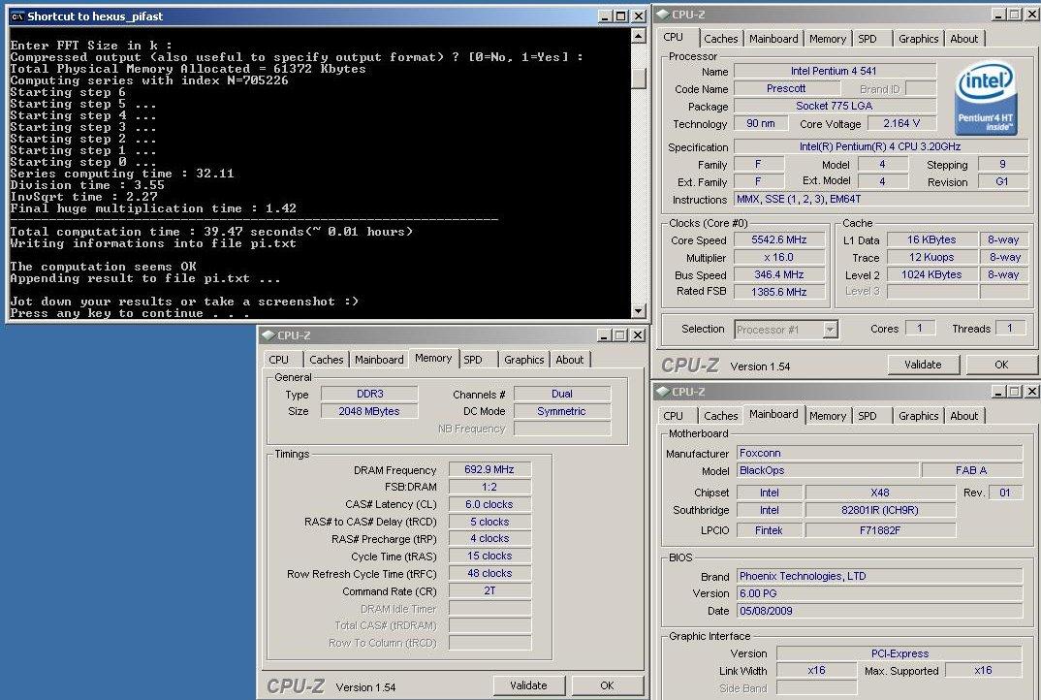Click the console scrollbar up arrow
This screenshot has width=1041, height=700.
[x=638, y=35]
